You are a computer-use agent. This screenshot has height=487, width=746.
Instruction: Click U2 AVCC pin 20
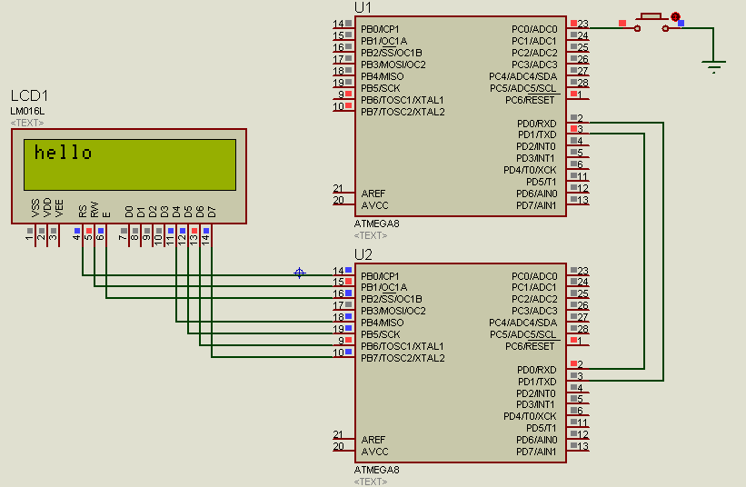click(343, 448)
